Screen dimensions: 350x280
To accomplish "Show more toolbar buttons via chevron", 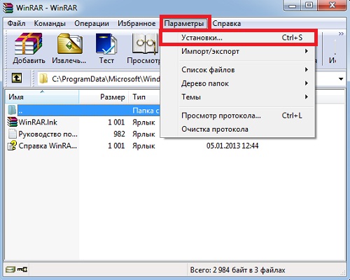I will [341, 34].
